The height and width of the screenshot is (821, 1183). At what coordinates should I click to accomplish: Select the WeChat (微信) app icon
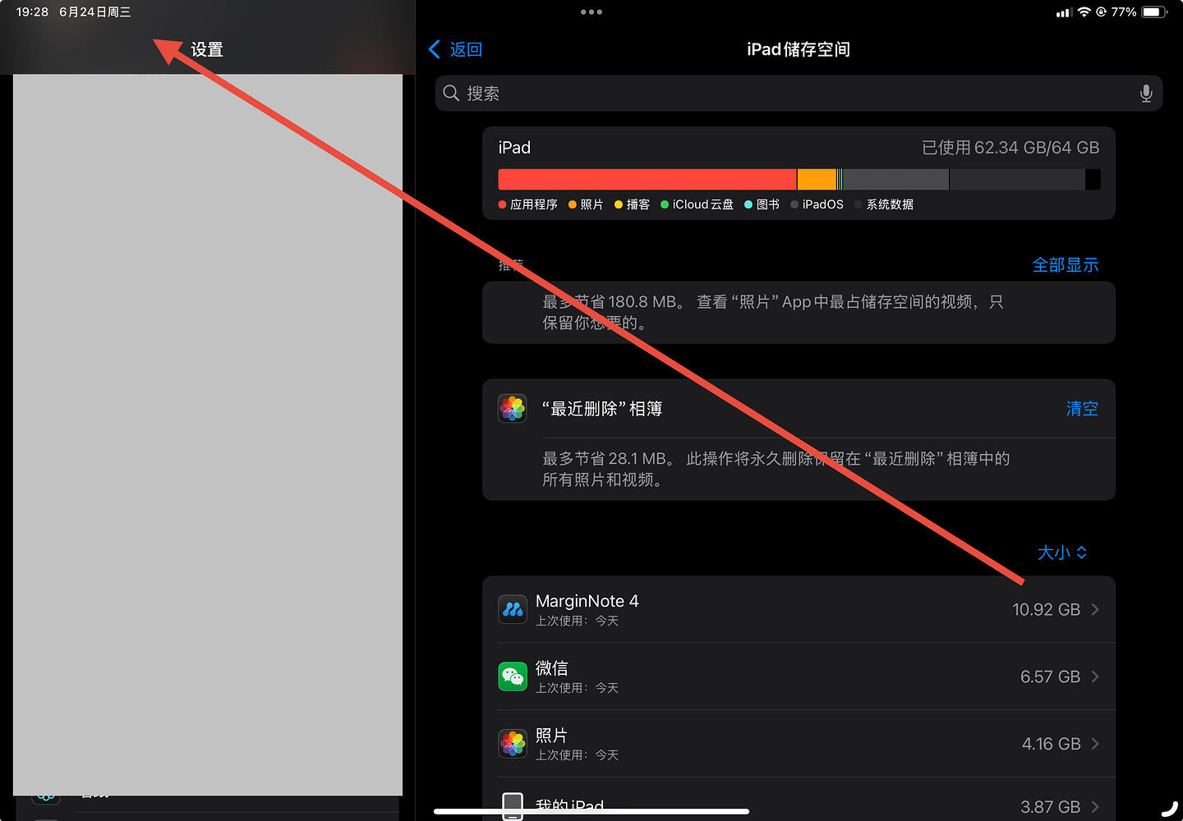[x=513, y=677]
